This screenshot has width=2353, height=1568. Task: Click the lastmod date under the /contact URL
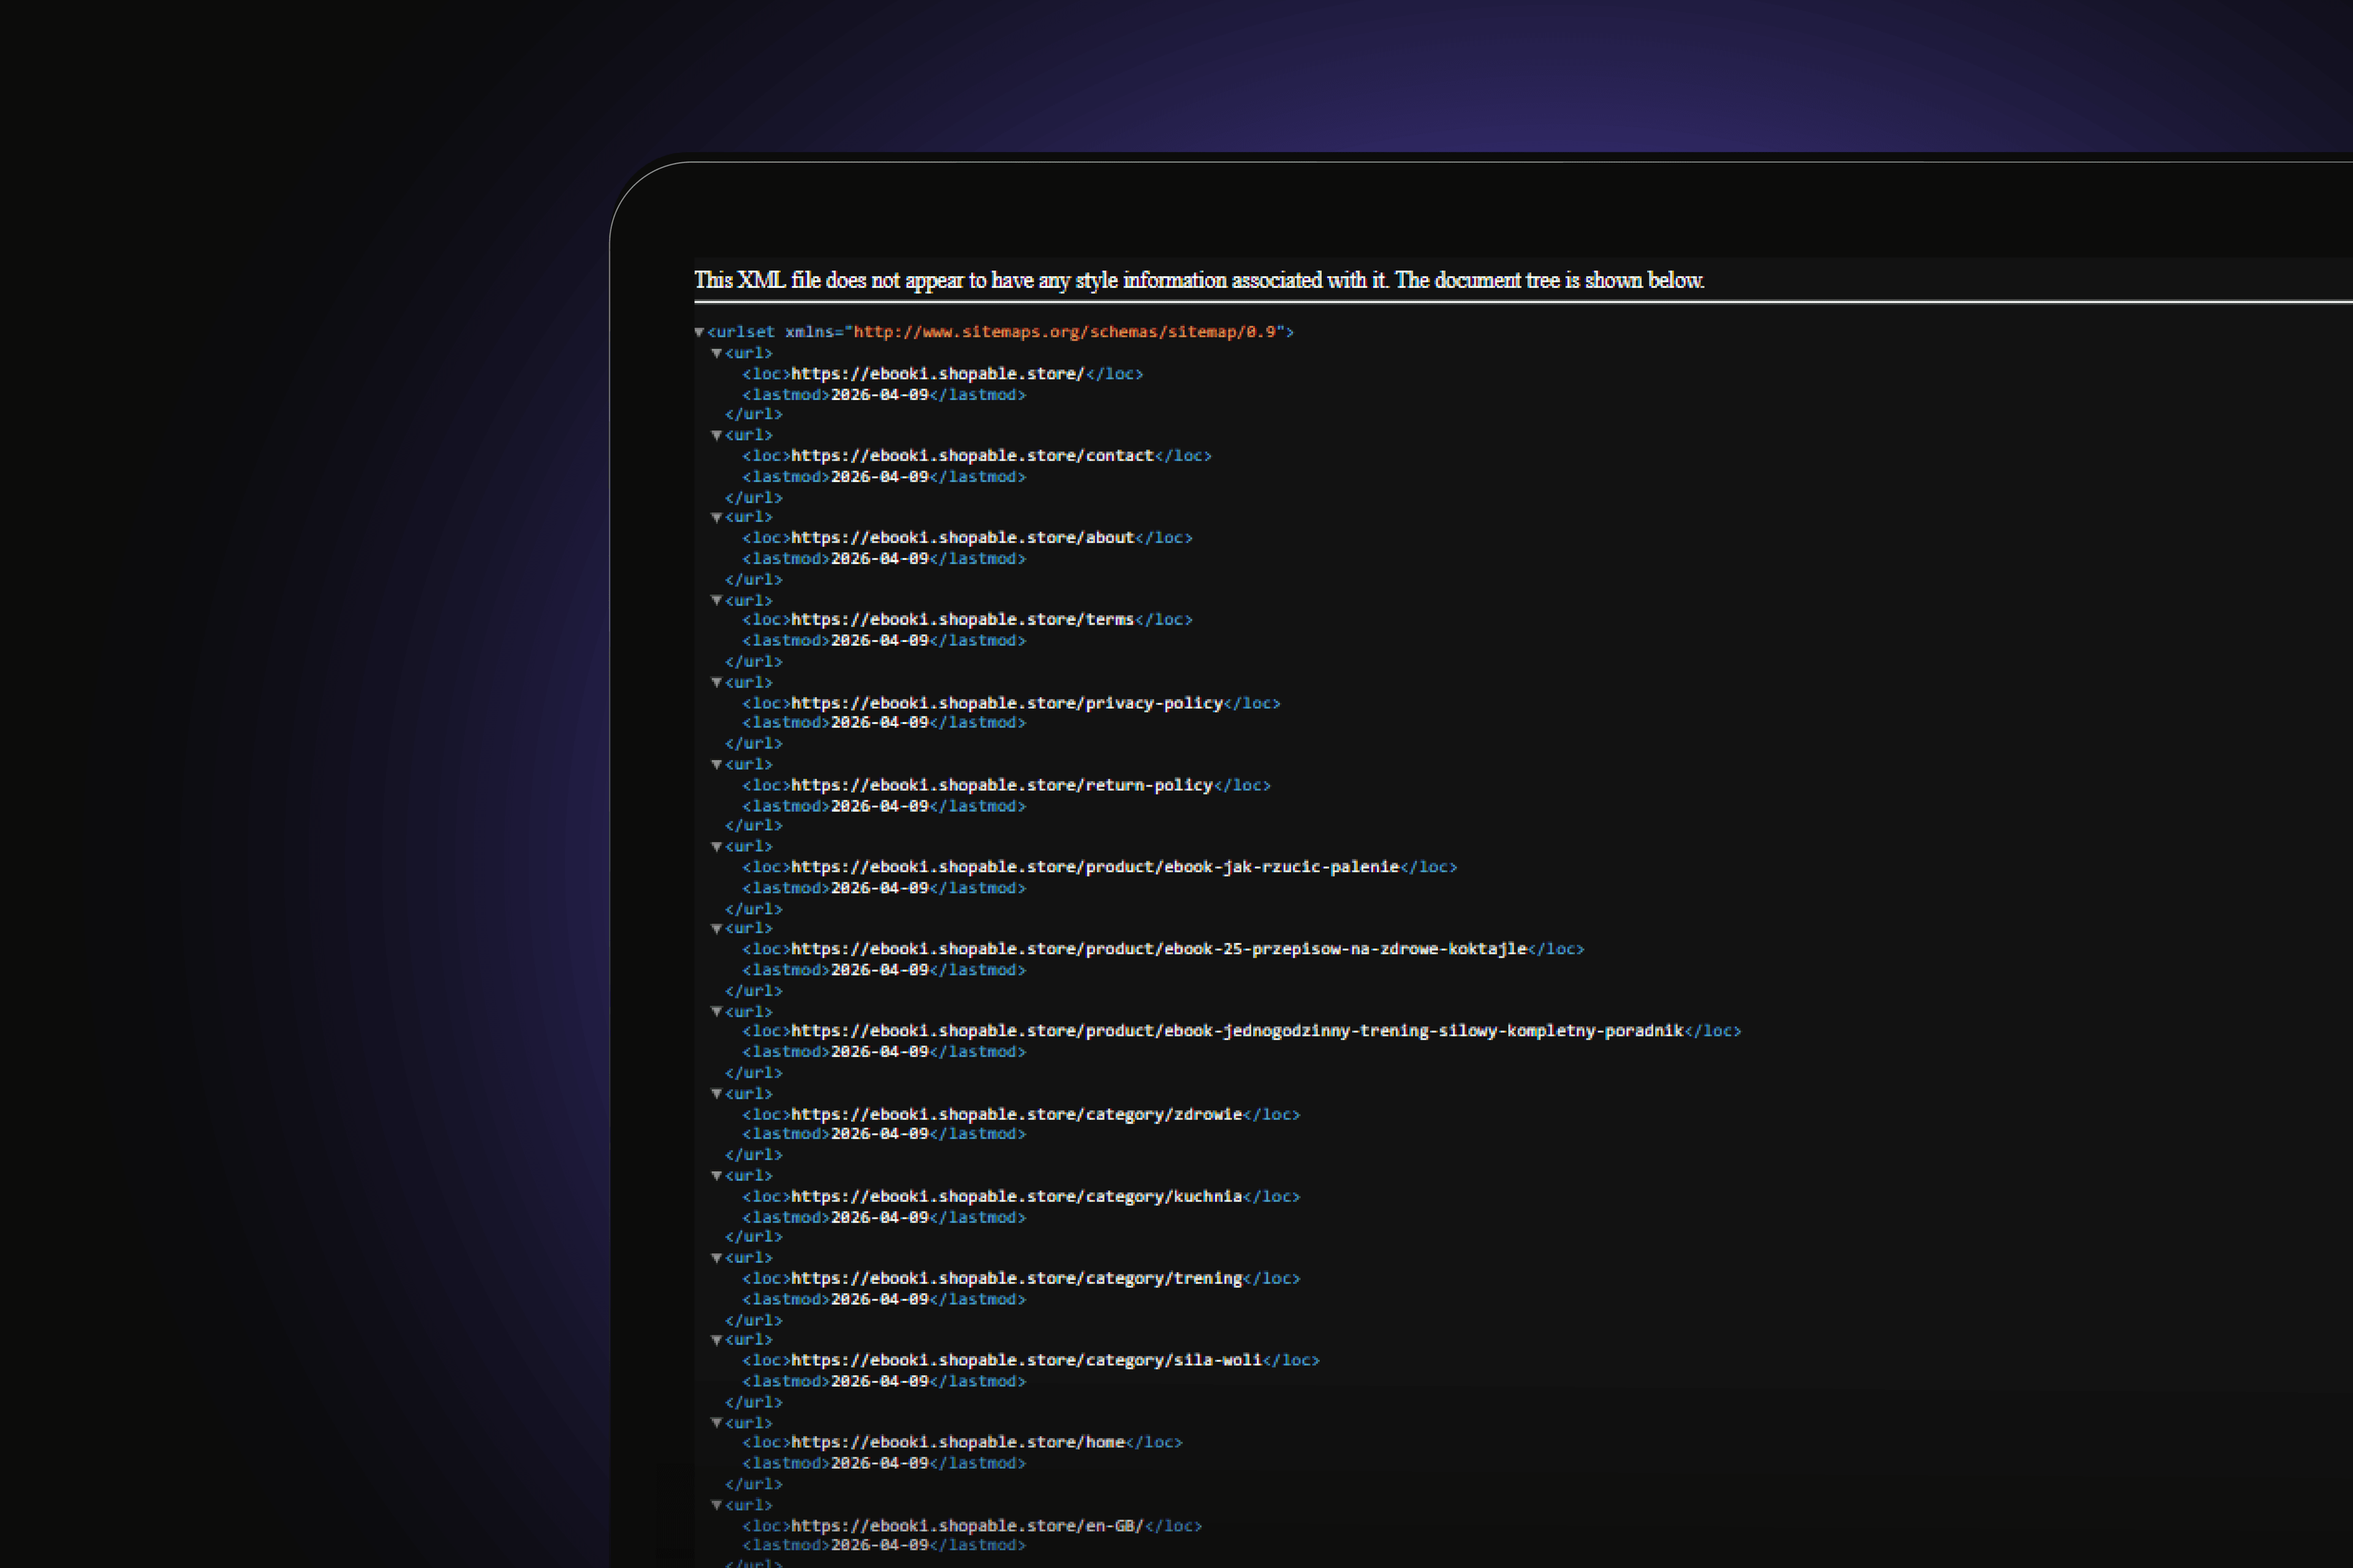pos(879,477)
